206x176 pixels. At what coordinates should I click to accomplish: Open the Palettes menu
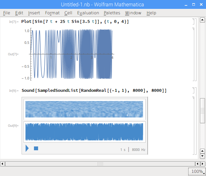(112, 13)
